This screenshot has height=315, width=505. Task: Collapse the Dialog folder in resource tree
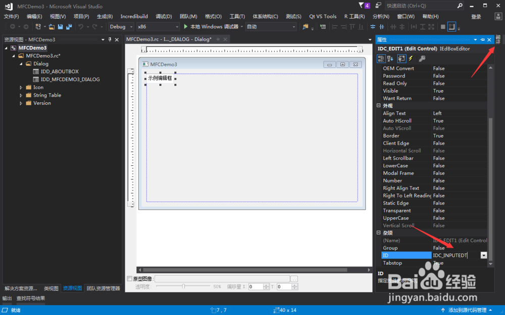click(x=21, y=64)
